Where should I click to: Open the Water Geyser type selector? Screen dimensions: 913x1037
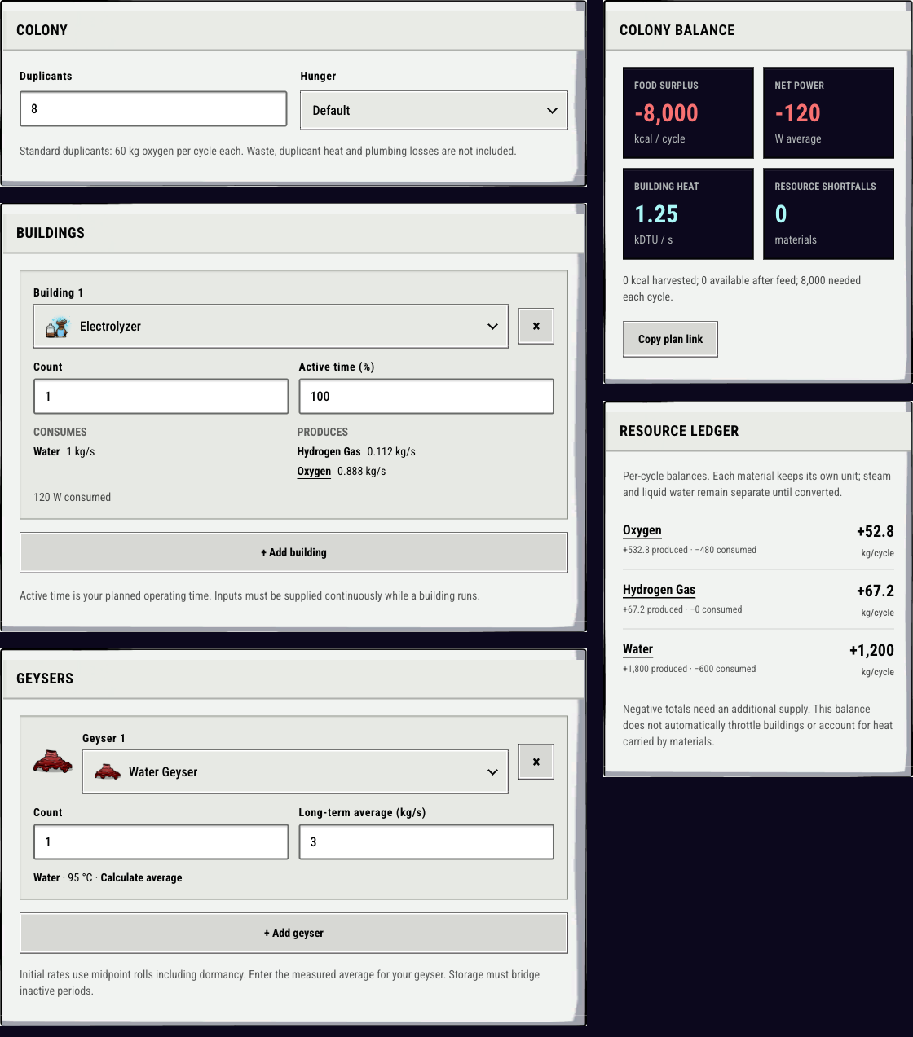tap(295, 772)
